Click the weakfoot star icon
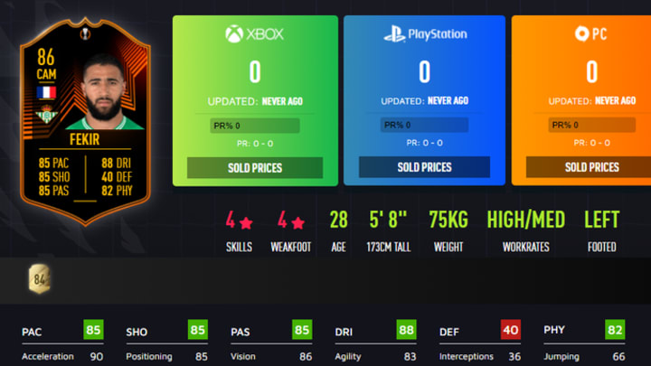651x366 pixels. click(297, 223)
